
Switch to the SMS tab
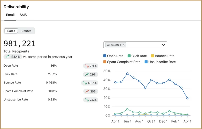(23, 15)
